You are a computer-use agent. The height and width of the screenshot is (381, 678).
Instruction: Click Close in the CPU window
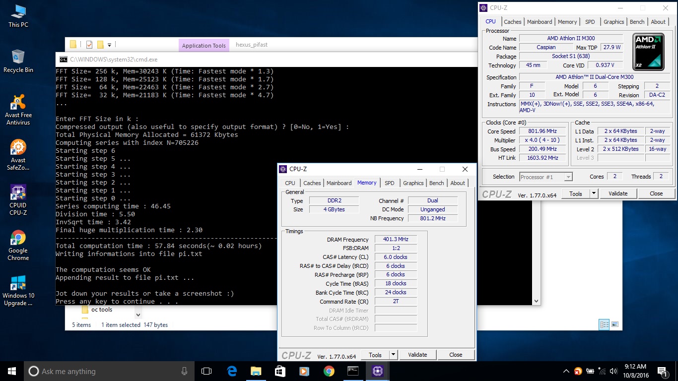[x=656, y=194]
